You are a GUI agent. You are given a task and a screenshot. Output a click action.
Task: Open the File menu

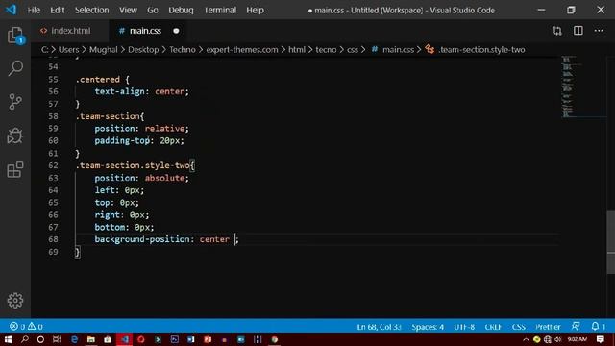point(34,10)
